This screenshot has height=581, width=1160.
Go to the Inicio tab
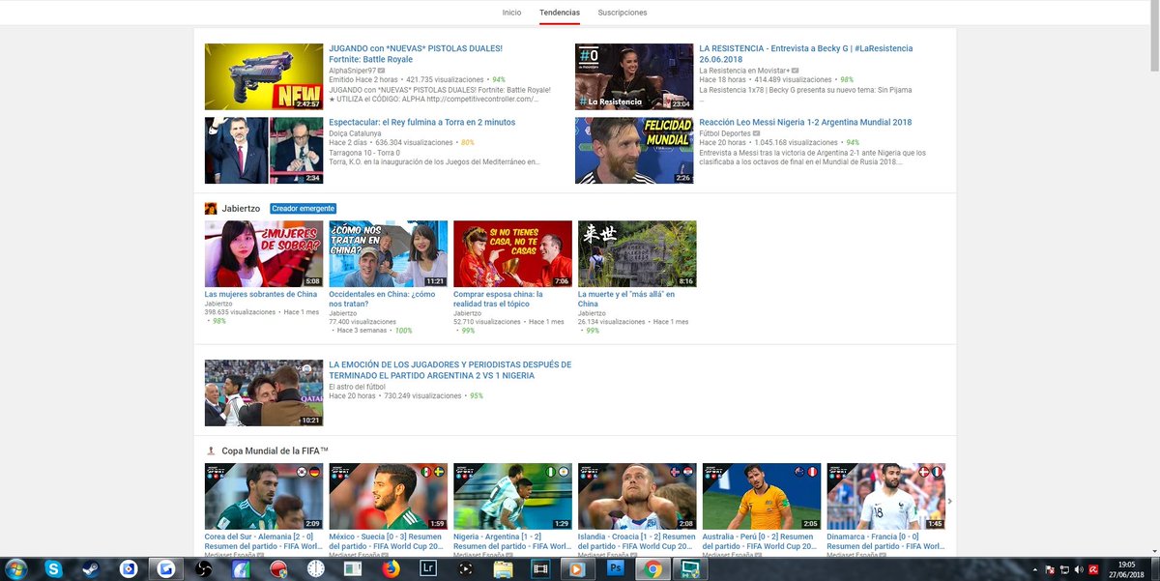[511, 13]
